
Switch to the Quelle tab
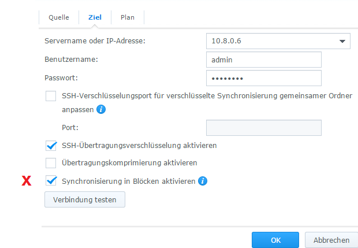59,17
